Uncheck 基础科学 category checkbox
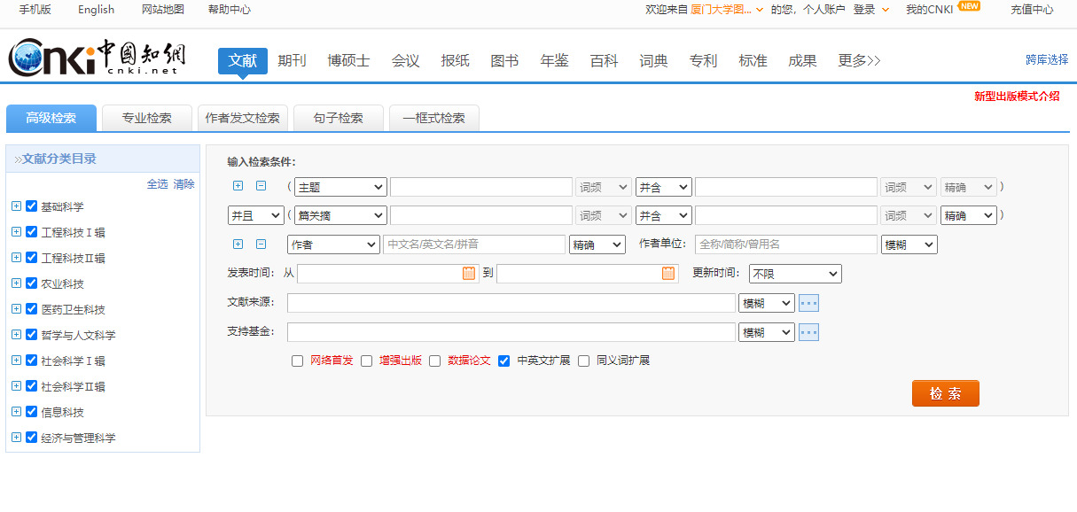This screenshot has height=512, width=1077. pyautogui.click(x=32, y=206)
